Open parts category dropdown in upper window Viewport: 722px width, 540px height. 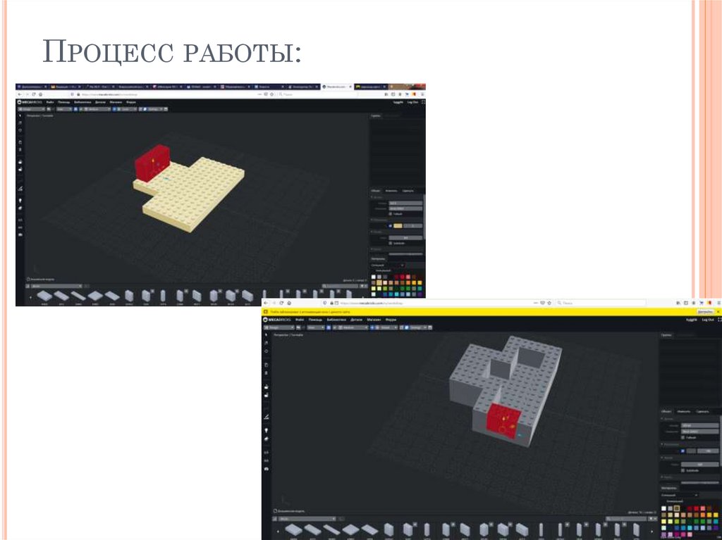click(56, 286)
